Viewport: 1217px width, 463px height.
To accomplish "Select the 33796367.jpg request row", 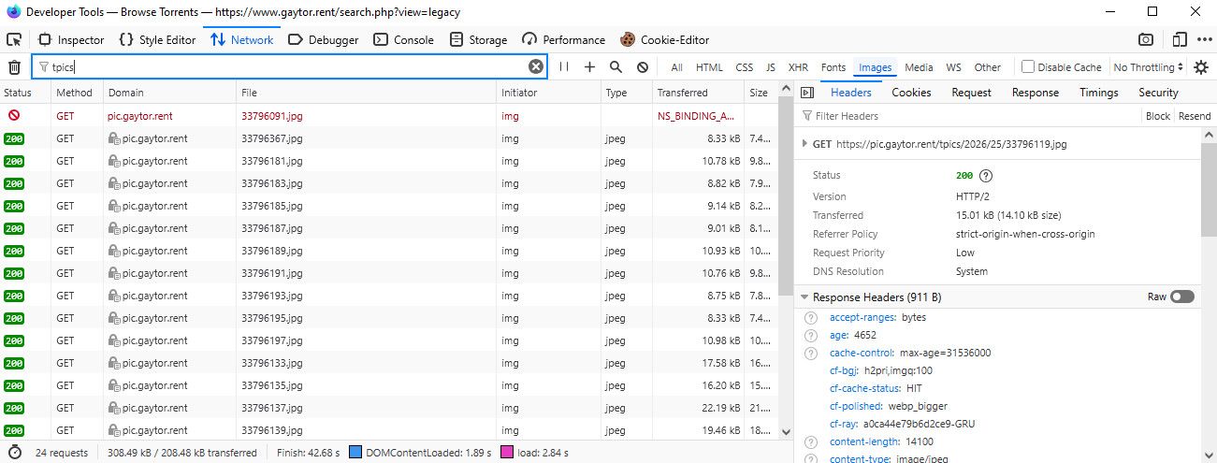I will pyautogui.click(x=388, y=138).
